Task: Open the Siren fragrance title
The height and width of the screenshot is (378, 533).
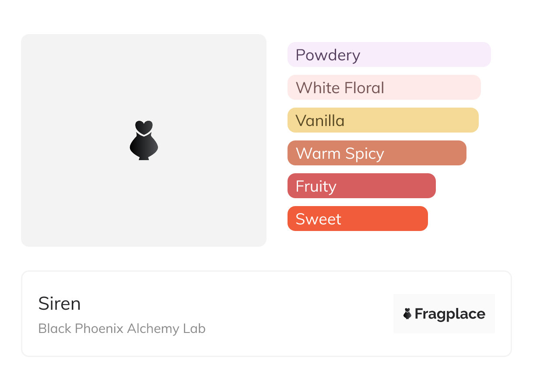Action: tap(60, 304)
